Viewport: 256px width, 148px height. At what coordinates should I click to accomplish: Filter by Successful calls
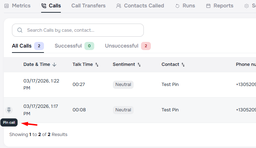tap(74, 46)
